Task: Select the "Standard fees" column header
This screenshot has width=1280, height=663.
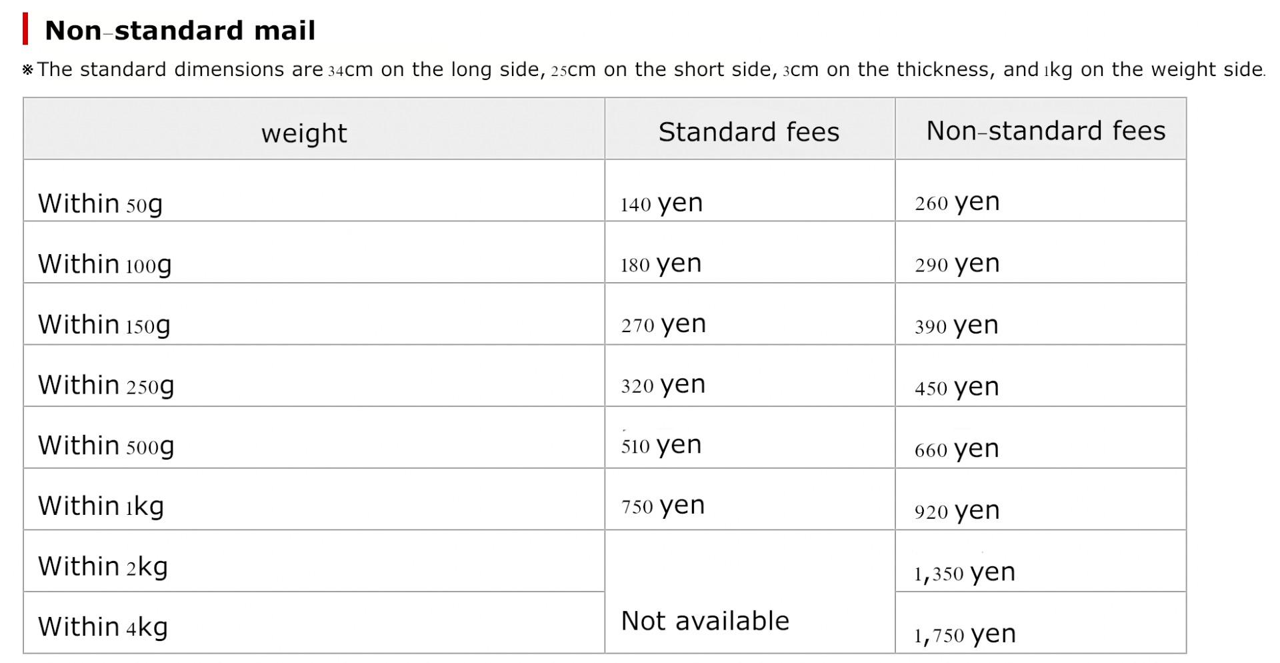Action: point(749,132)
